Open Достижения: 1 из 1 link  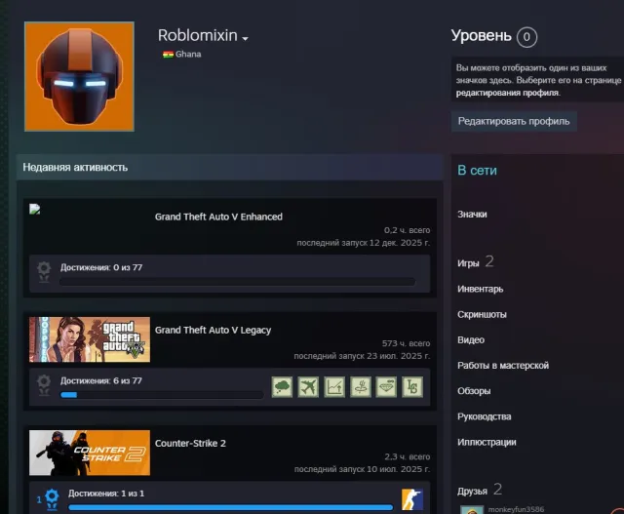tap(106, 494)
